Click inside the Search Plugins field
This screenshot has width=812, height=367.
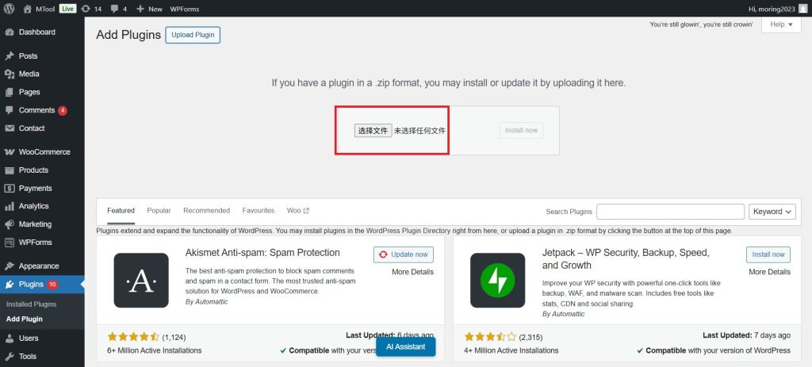pyautogui.click(x=670, y=211)
